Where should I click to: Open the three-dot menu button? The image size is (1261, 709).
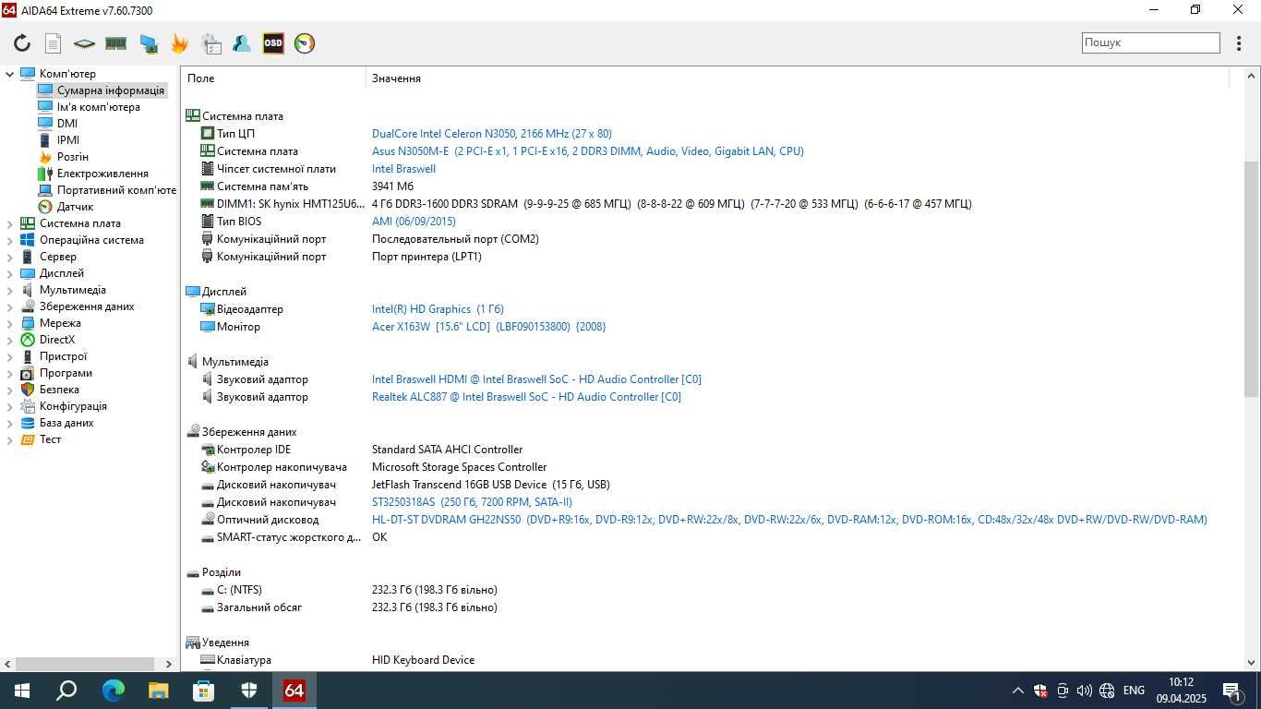tap(1240, 43)
